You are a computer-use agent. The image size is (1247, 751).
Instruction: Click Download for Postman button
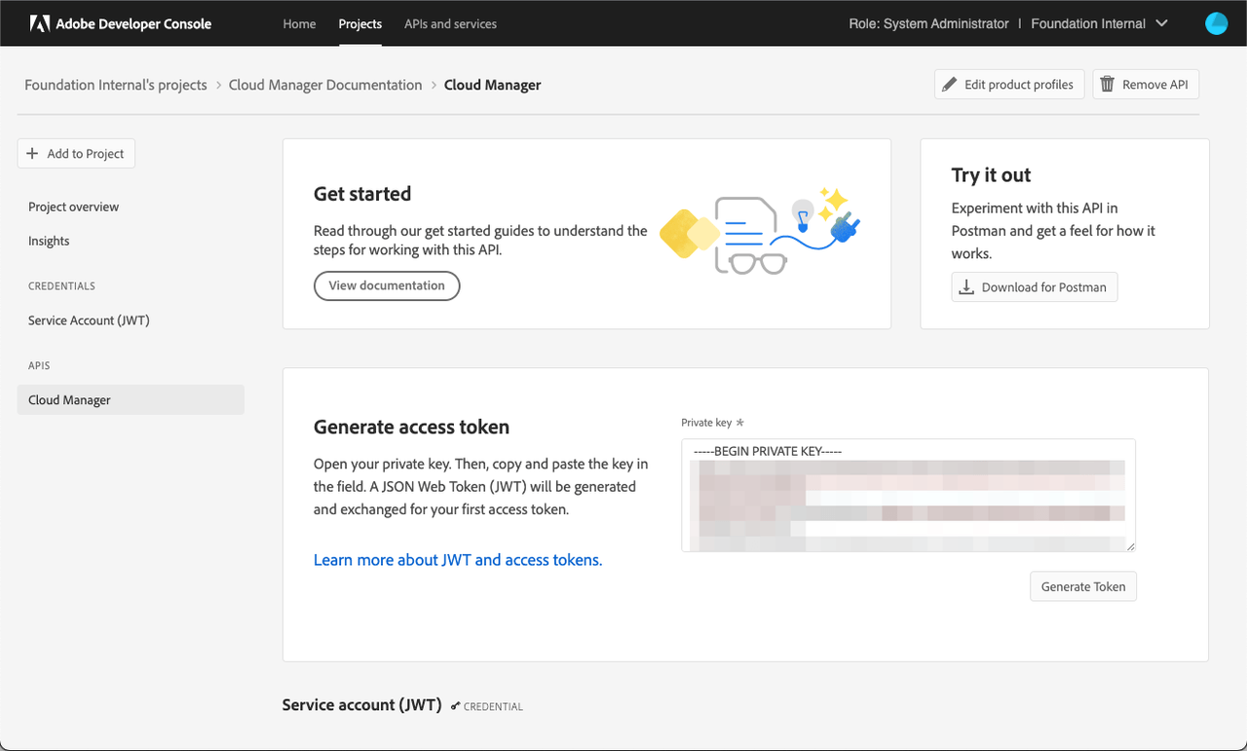1035,287
